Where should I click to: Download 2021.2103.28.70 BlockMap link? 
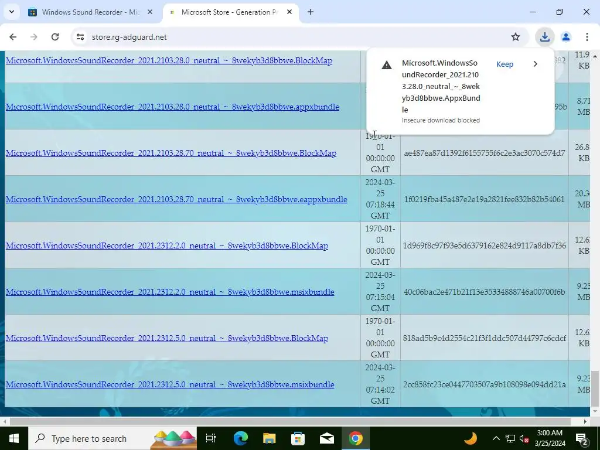[x=171, y=153]
